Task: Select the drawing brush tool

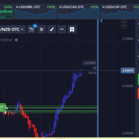Action: 52,29
